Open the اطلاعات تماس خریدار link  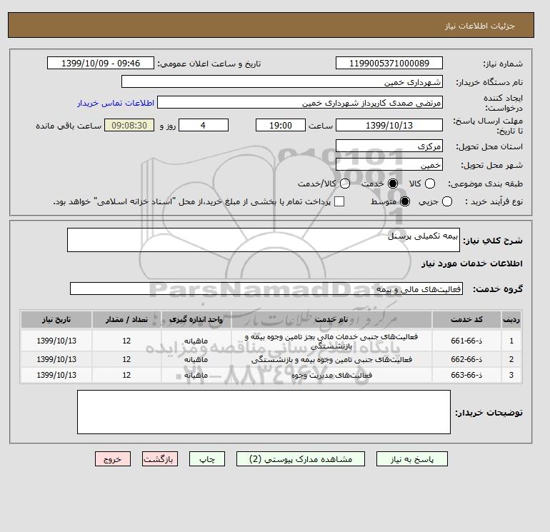click(116, 103)
